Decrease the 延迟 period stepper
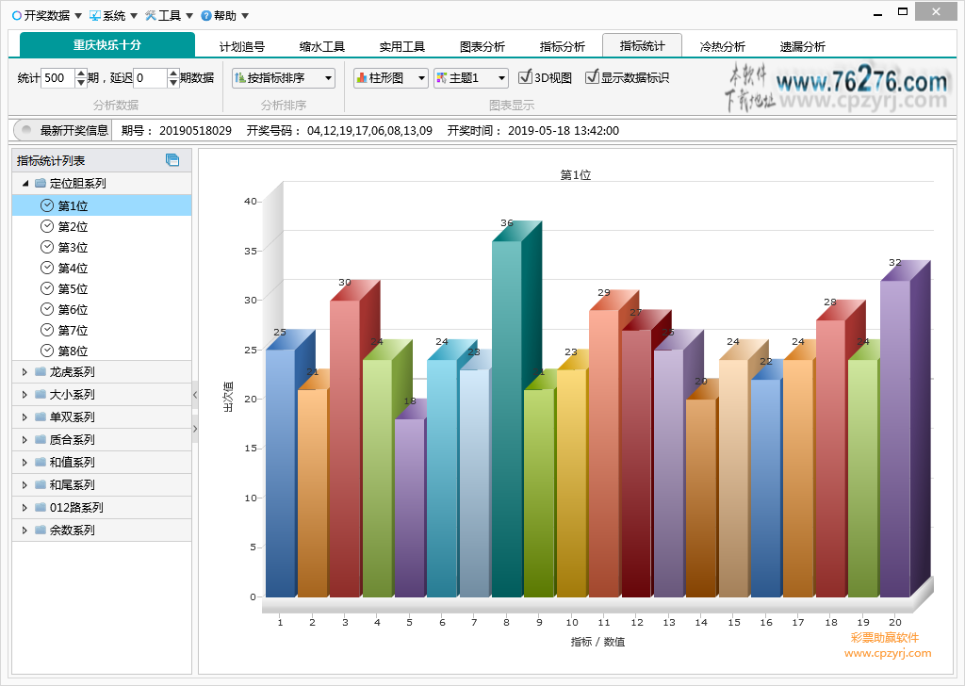Image resolution: width=965 pixels, height=686 pixels. (x=173, y=82)
